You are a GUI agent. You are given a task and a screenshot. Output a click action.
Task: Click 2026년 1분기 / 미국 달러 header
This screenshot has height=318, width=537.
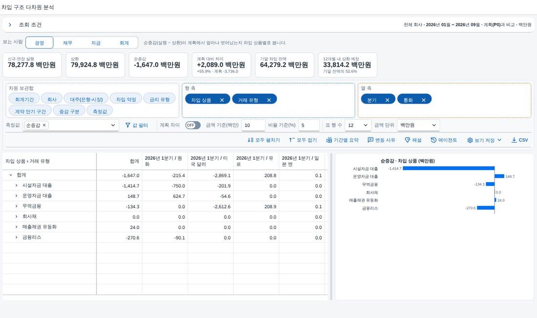tap(210, 161)
